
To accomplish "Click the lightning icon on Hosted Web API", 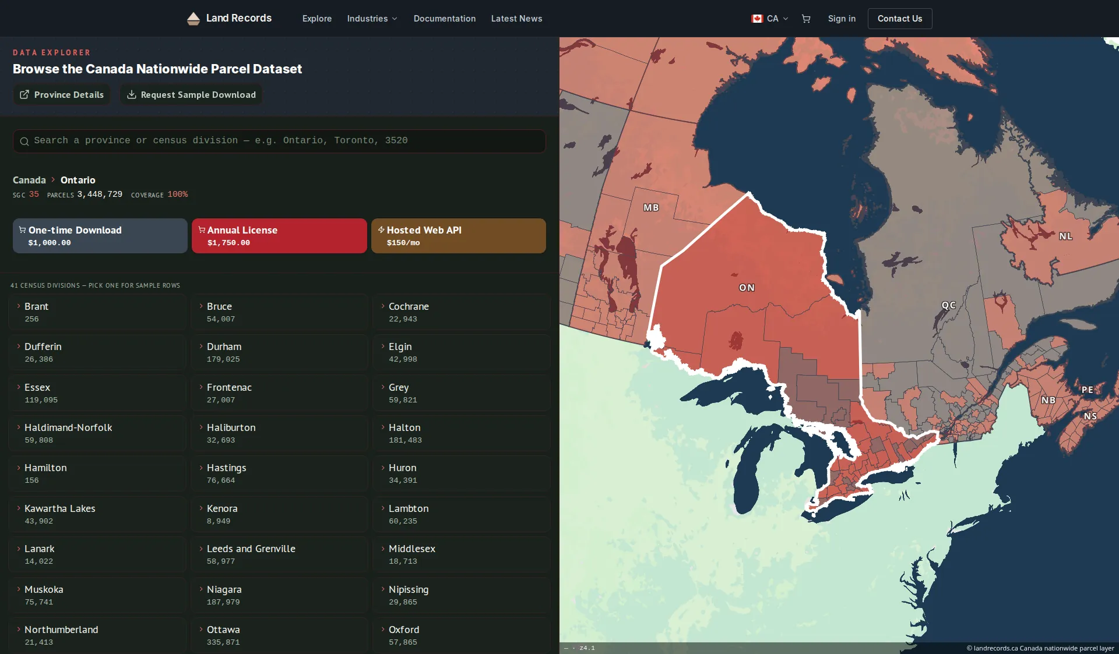I will pos(381,229).
